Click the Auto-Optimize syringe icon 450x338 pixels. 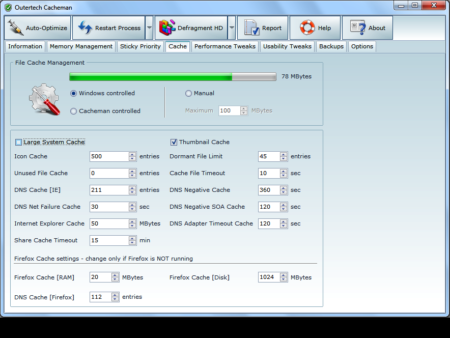(x=16, y=28)
